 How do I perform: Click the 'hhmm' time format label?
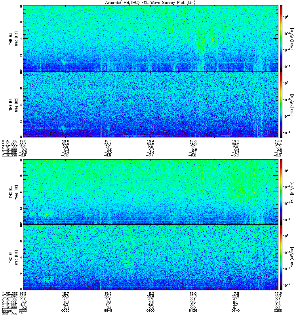[x=7, y=310]
